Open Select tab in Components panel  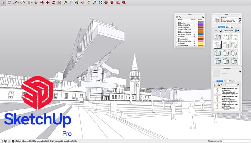point(220,81)
